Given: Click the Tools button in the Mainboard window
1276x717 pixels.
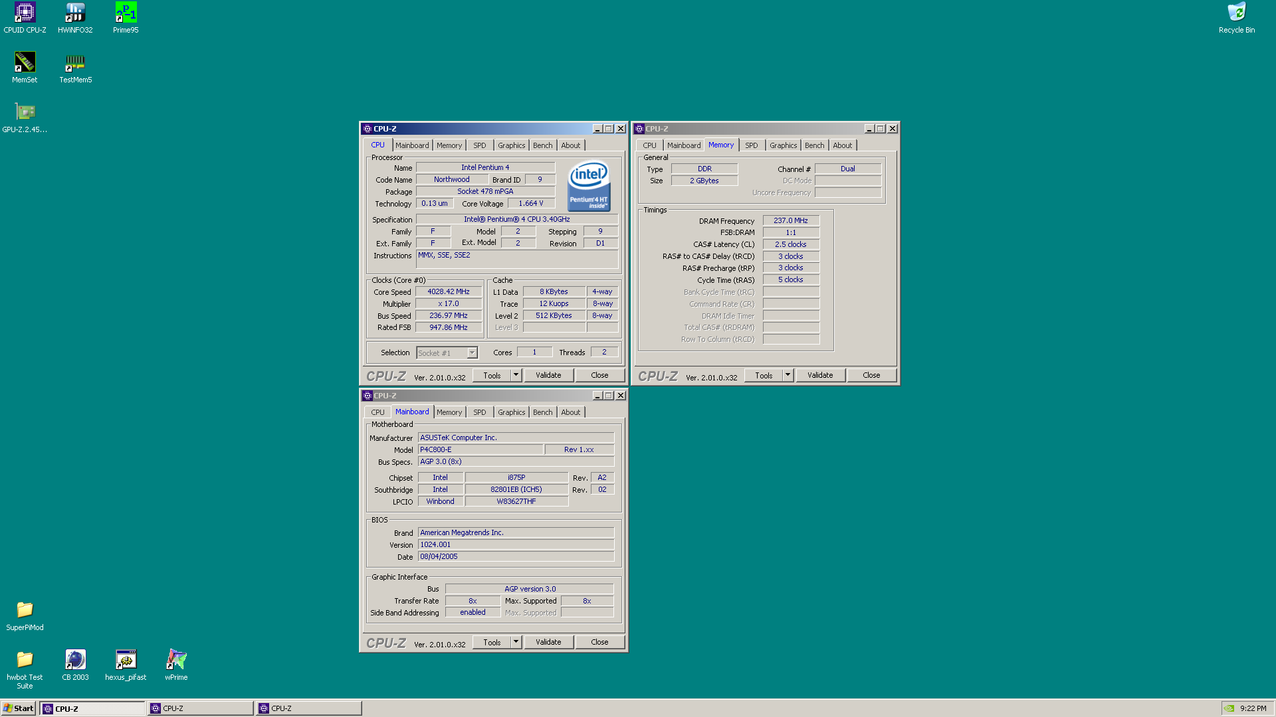Looking at the screenshot, I should coord(492,642).
